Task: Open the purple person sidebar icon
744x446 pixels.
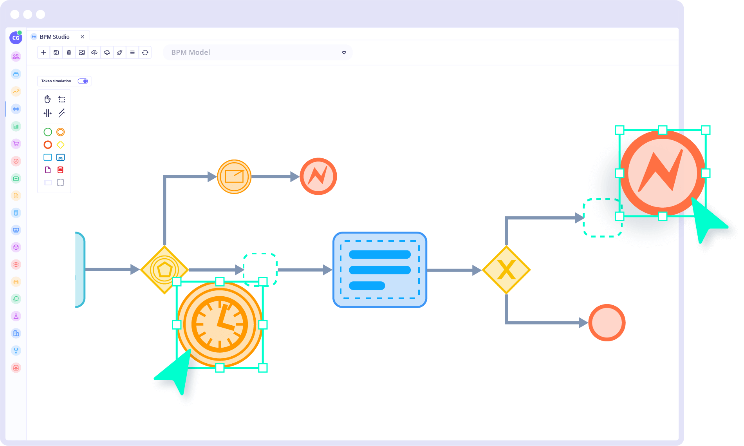Action: (16, 316)
